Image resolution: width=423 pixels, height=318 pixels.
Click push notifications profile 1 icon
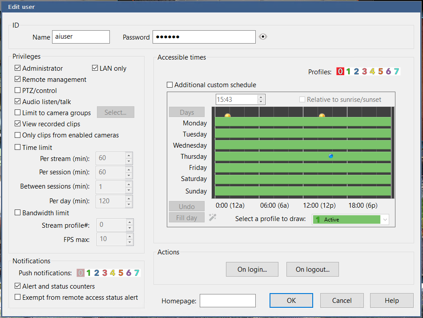click(x=89, y=273)
